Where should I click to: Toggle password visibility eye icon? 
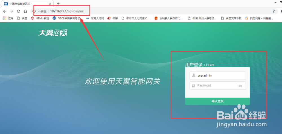click(240, 86)
